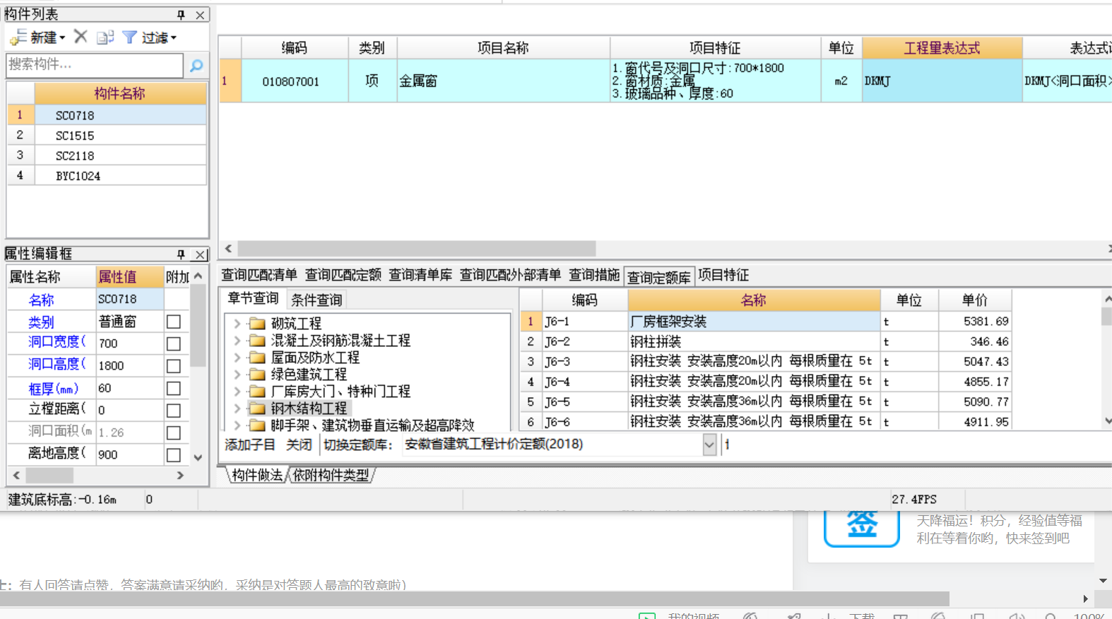Expand the 绿色建筑工程 tree node
The image size is (1112, 619).
pos(237,375)
